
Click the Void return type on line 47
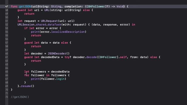point(120,6)
